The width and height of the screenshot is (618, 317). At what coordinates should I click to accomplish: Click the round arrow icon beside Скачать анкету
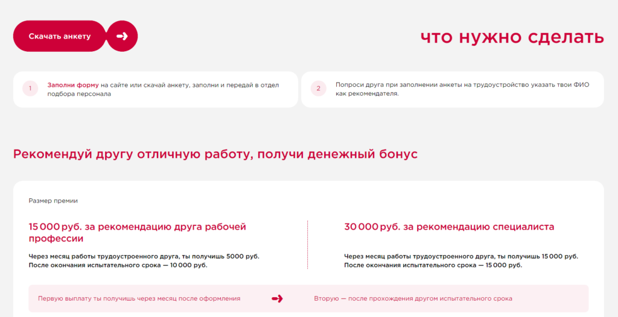[x=123, y=36]
